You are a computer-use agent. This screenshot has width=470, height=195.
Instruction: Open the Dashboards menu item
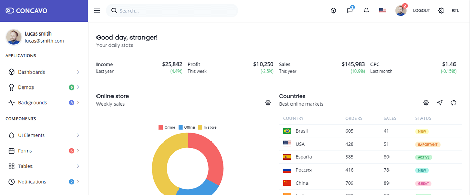point(44,72)
